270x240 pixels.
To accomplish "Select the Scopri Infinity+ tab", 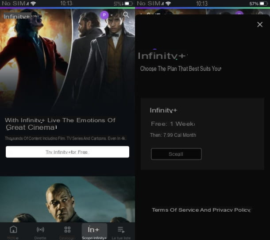I will coord(94,232).
